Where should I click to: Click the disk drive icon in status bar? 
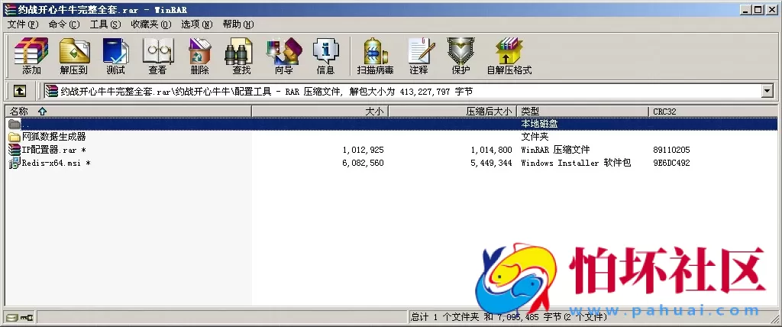tap(12, 317)
